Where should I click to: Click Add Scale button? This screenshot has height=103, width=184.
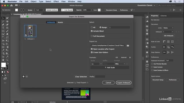click(x=110, y=68)
